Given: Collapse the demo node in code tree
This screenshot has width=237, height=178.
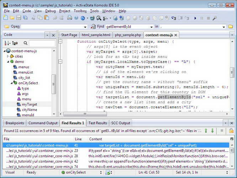Looking at the screenshot, I should pos(7,62).
